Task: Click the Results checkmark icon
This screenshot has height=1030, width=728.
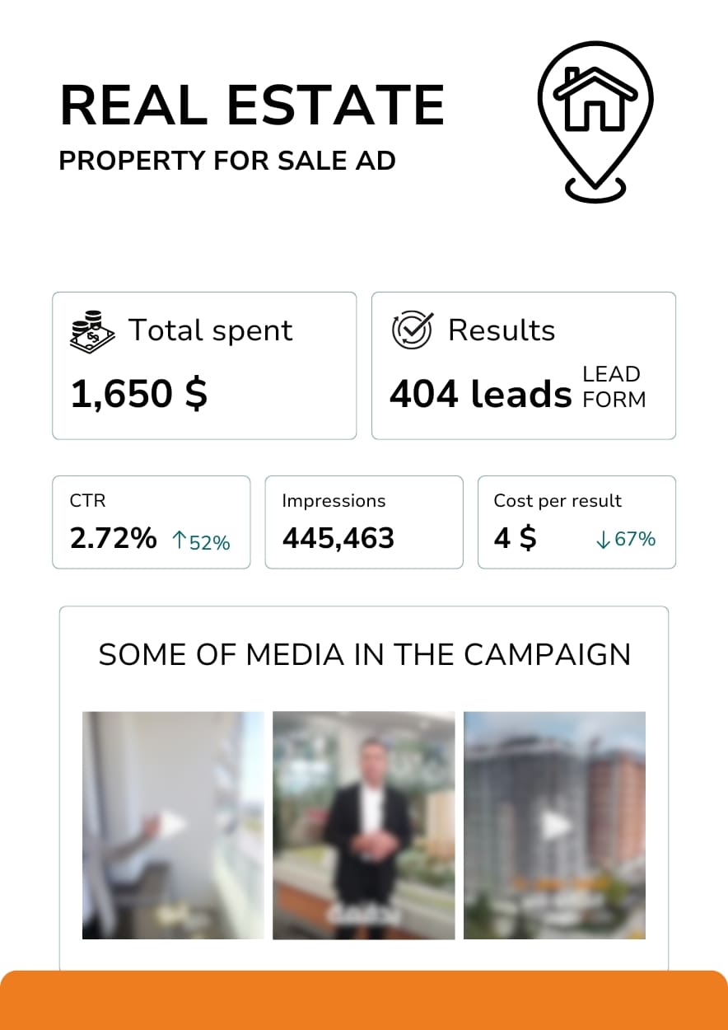Action: click(411, 330)
